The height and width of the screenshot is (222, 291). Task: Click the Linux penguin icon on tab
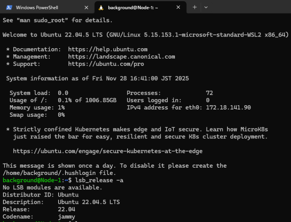[101, 7]
